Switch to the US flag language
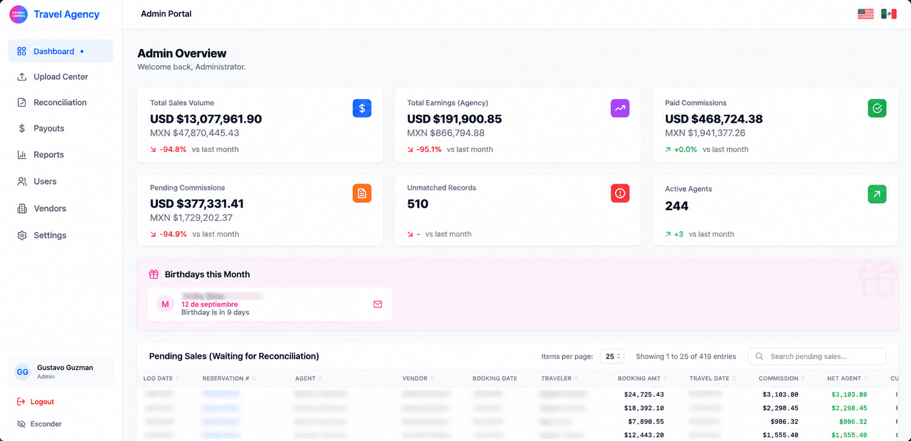The width and height of the screenshot is (911, 441). tap(866, 14)
